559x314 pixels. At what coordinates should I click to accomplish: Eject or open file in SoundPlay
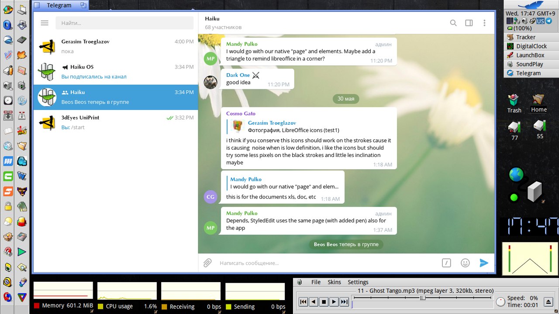tap(549, 301)
